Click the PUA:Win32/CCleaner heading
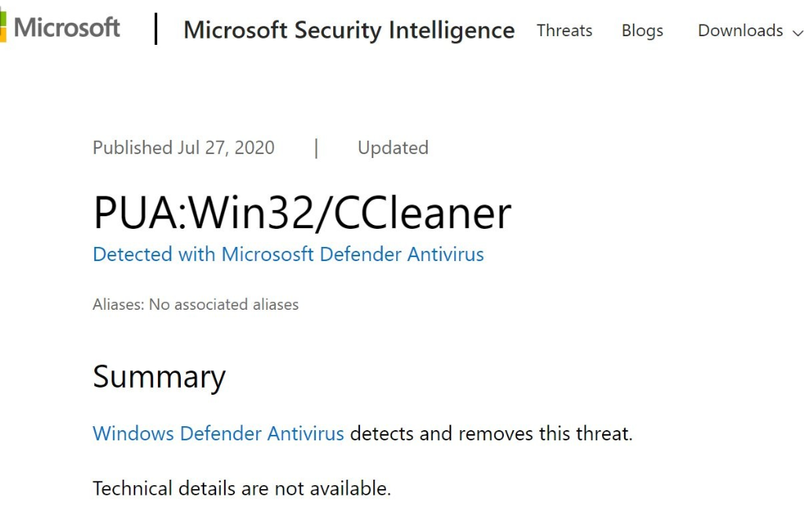Viewport: 804px width, 508px height. click(302, 213)
